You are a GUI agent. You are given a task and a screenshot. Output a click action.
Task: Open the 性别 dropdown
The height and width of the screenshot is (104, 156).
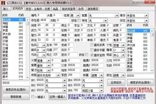75,16
